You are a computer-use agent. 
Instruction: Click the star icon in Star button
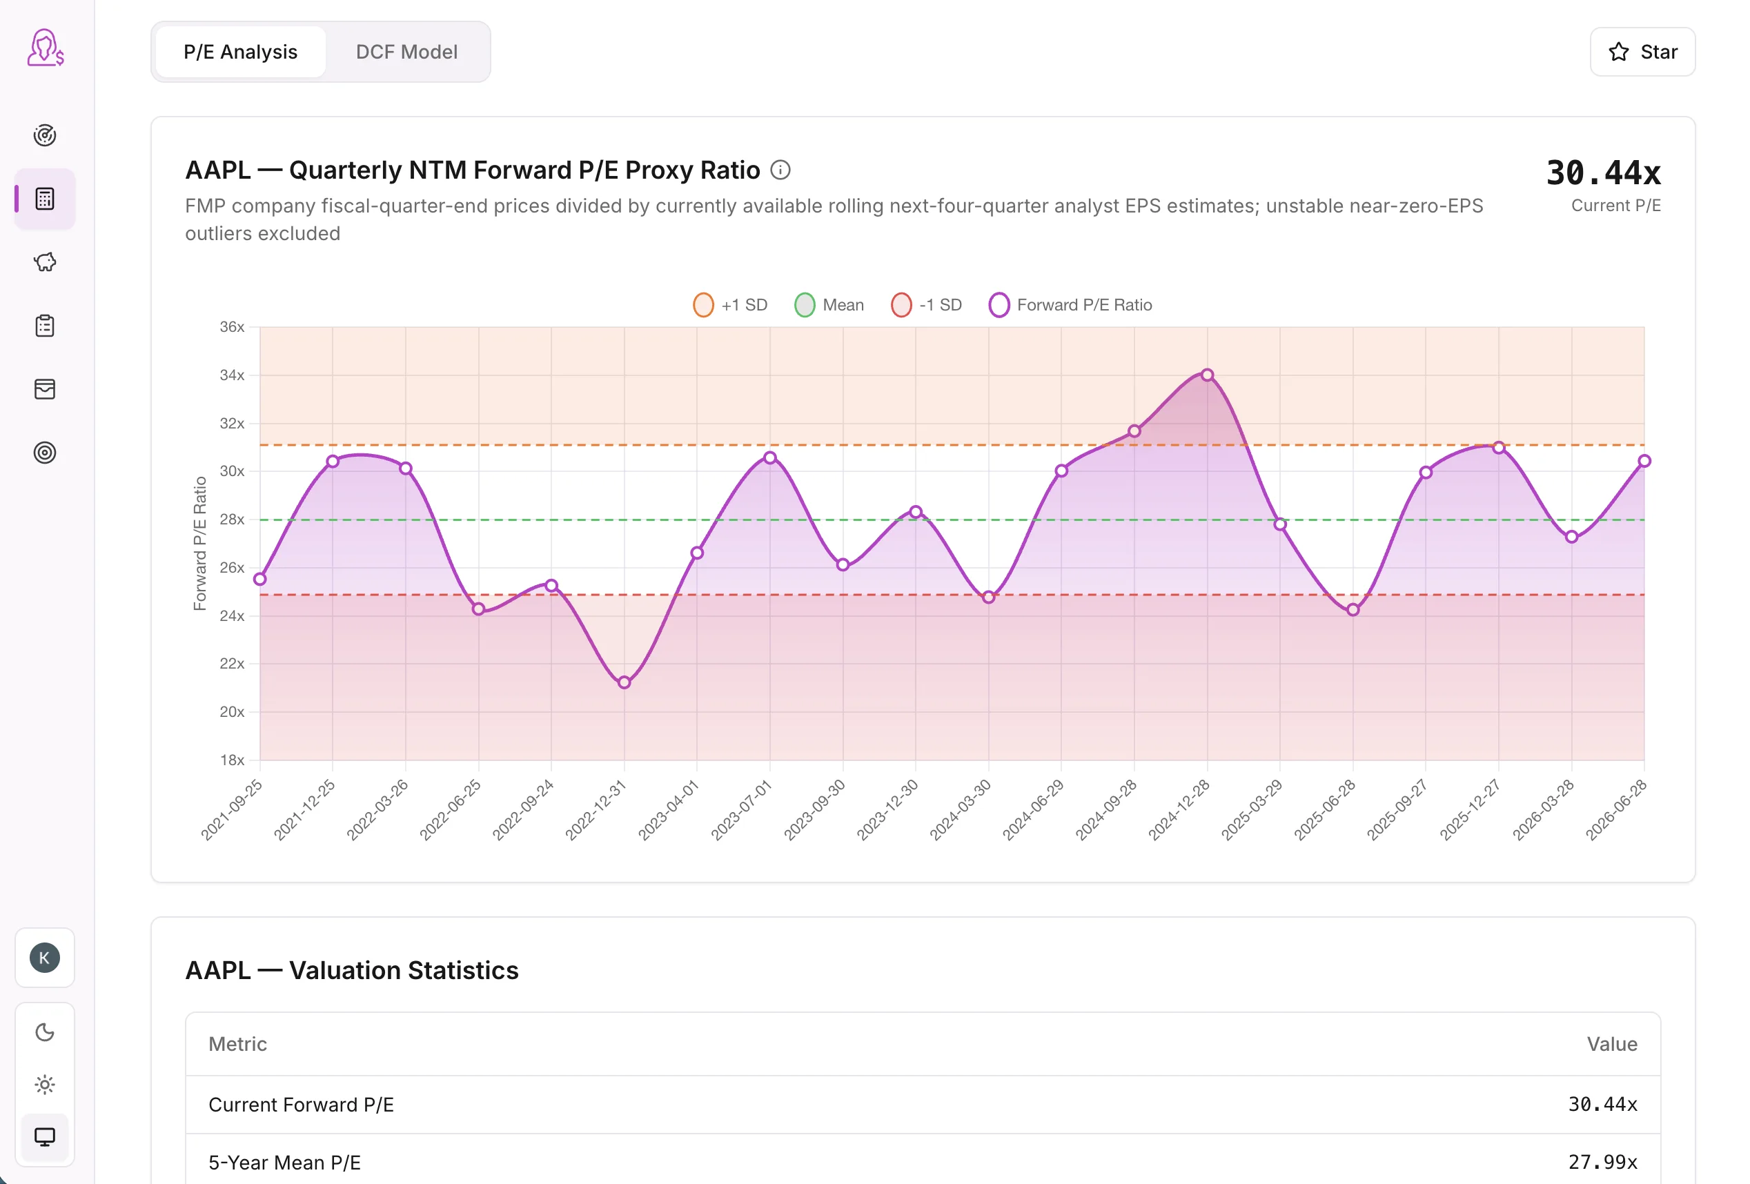1619,52
